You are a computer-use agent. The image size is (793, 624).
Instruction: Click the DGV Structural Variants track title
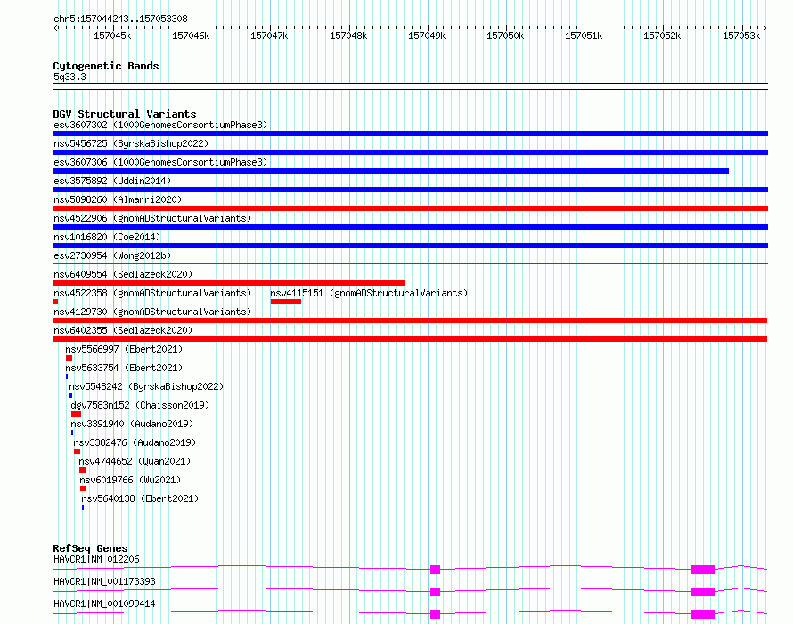coord(125,114)
